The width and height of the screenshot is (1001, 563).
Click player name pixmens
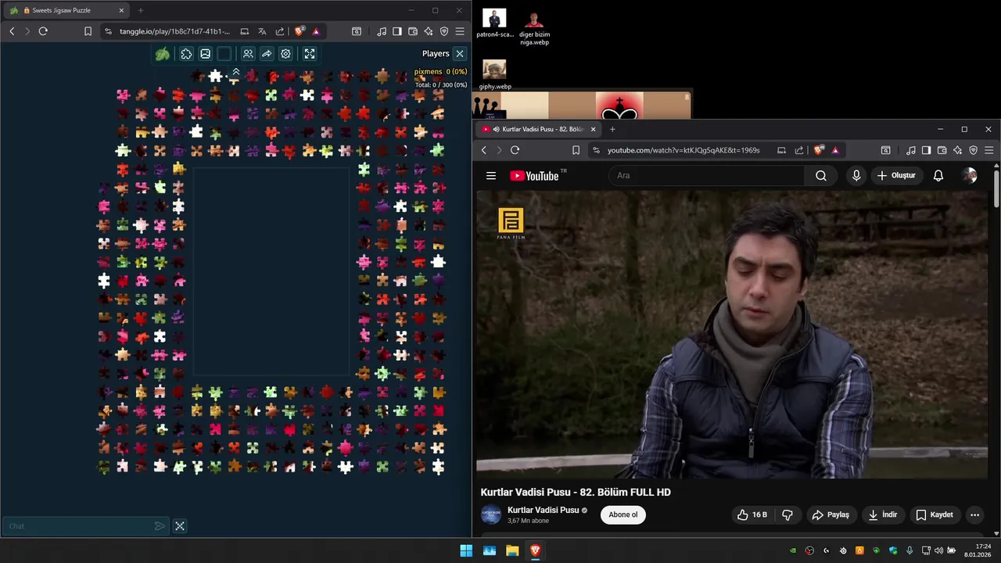(428, 72)
